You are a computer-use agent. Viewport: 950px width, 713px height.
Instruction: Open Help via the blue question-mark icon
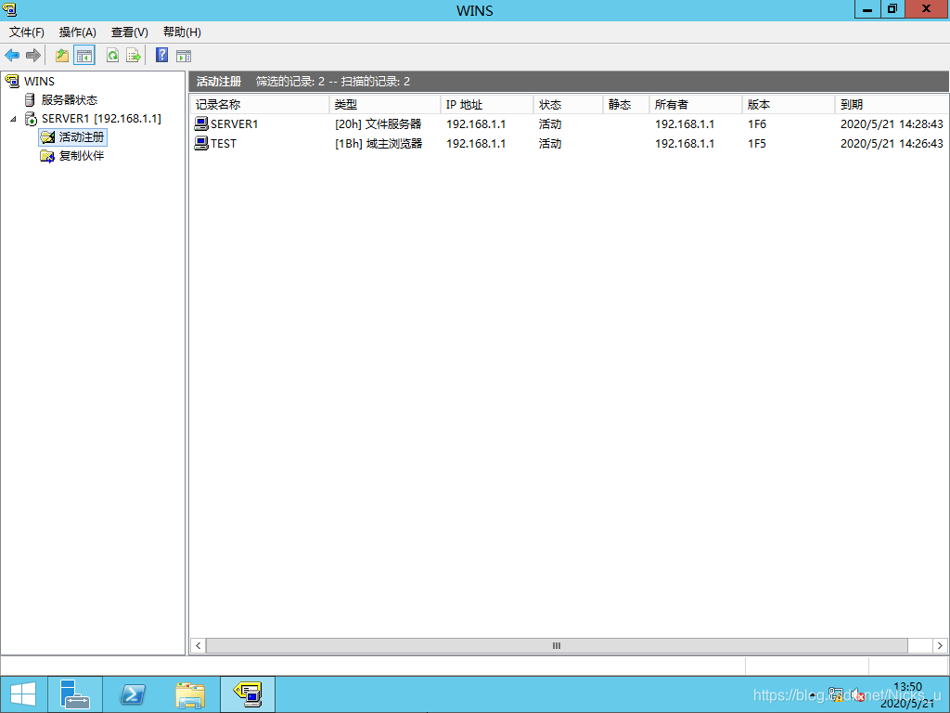(x=161, y=55)
